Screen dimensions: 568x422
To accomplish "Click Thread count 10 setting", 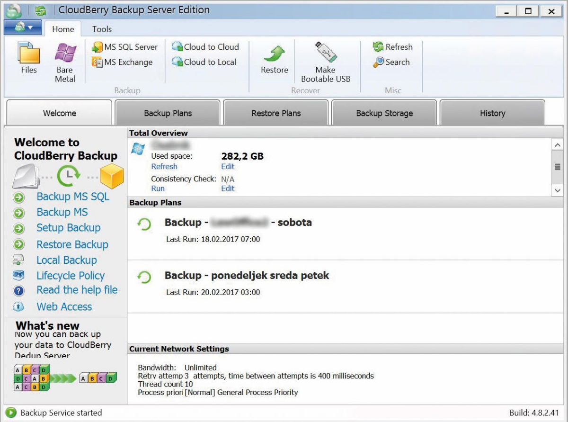I will coord(165,384).
